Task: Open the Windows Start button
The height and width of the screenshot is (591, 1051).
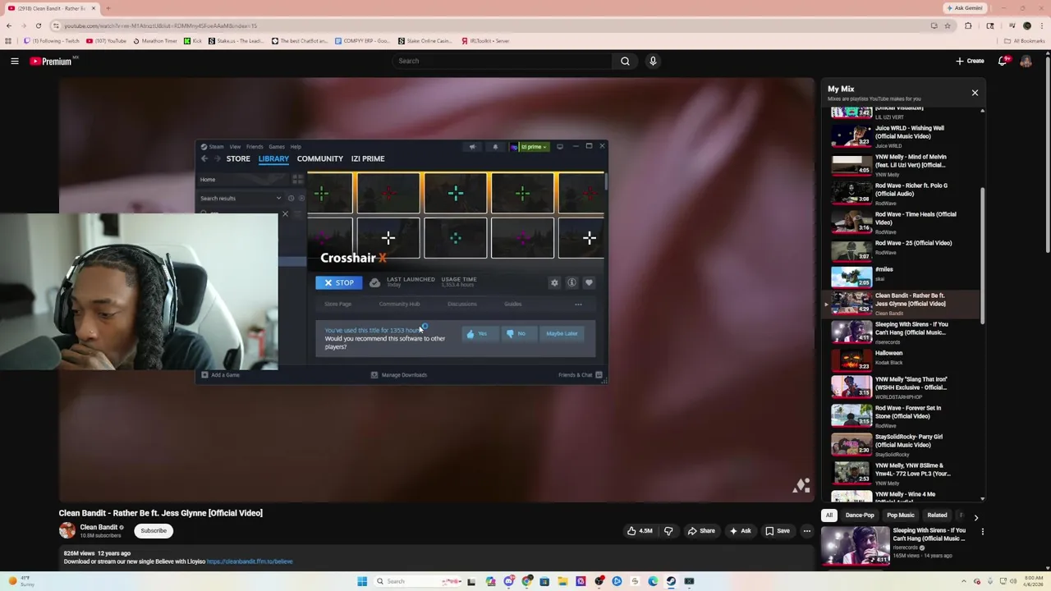Action: [362, 581]
